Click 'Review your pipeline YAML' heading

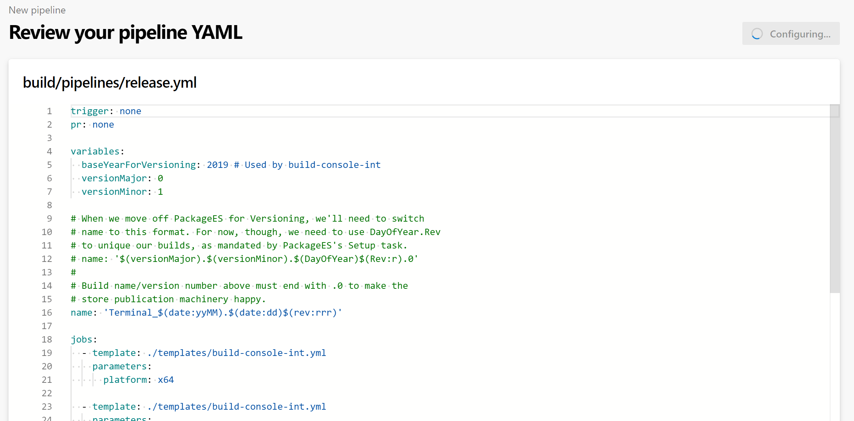[x=126, y=32]
